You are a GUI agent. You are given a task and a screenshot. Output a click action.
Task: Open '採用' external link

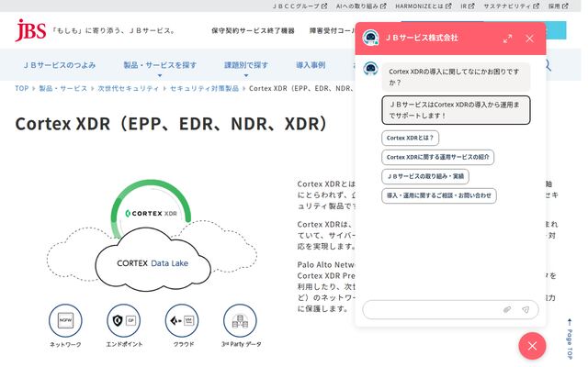[558, 6]
